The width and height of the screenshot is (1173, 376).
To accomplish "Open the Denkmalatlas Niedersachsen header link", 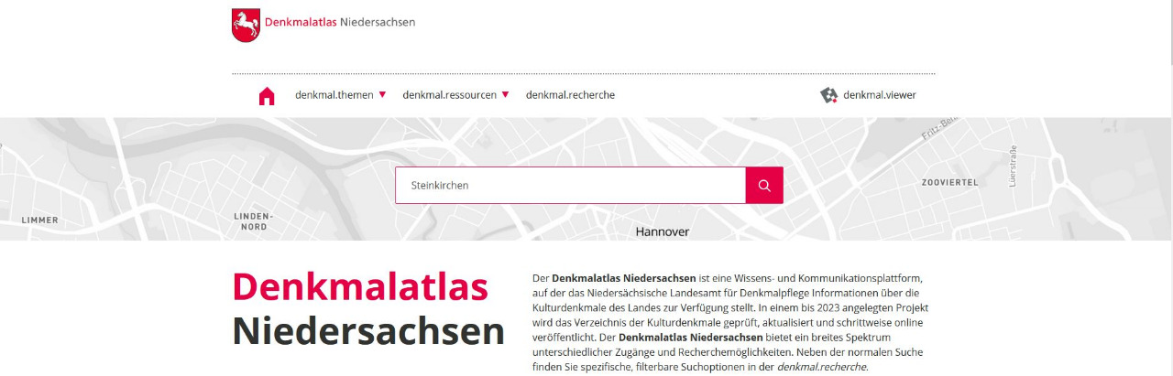I will point(340,22).
